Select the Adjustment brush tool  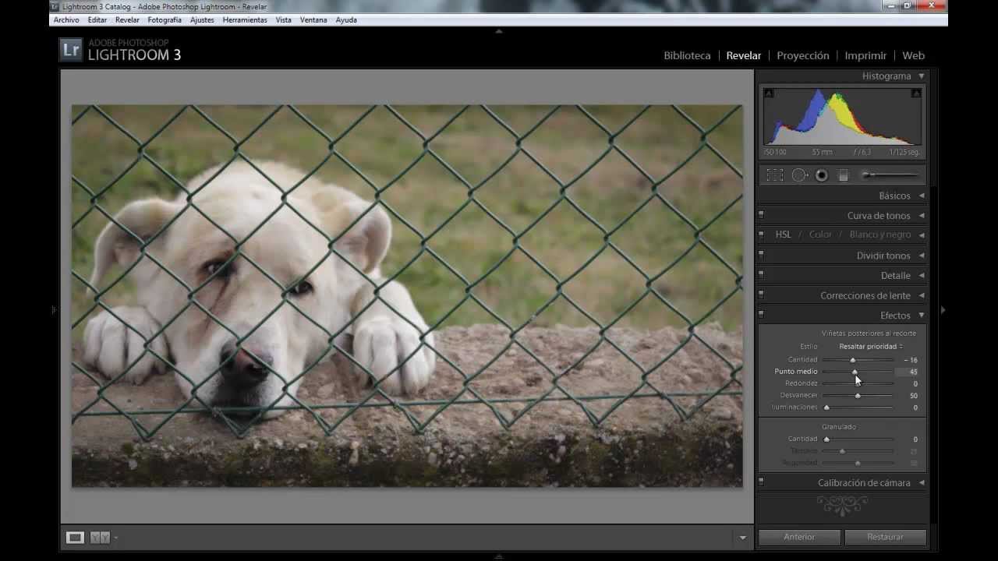(x=889, y=175)
